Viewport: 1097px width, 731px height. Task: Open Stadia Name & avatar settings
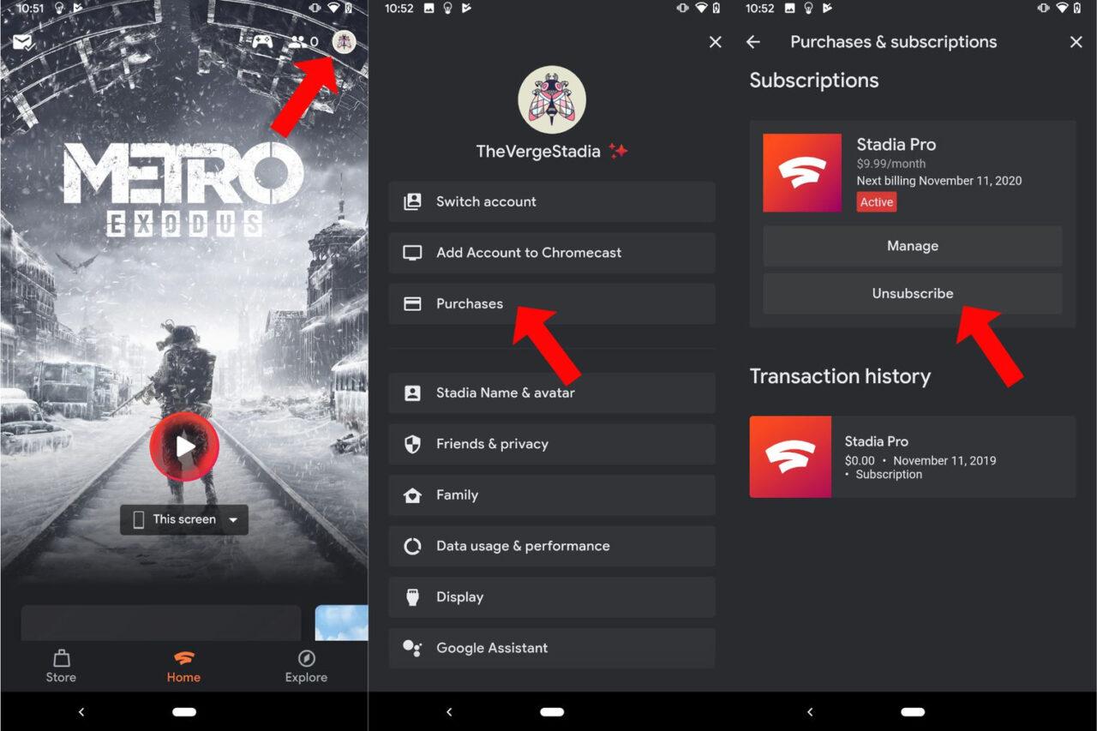click(552, 392)
